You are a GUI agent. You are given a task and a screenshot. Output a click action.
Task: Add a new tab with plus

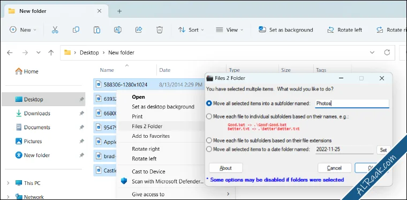119,11
